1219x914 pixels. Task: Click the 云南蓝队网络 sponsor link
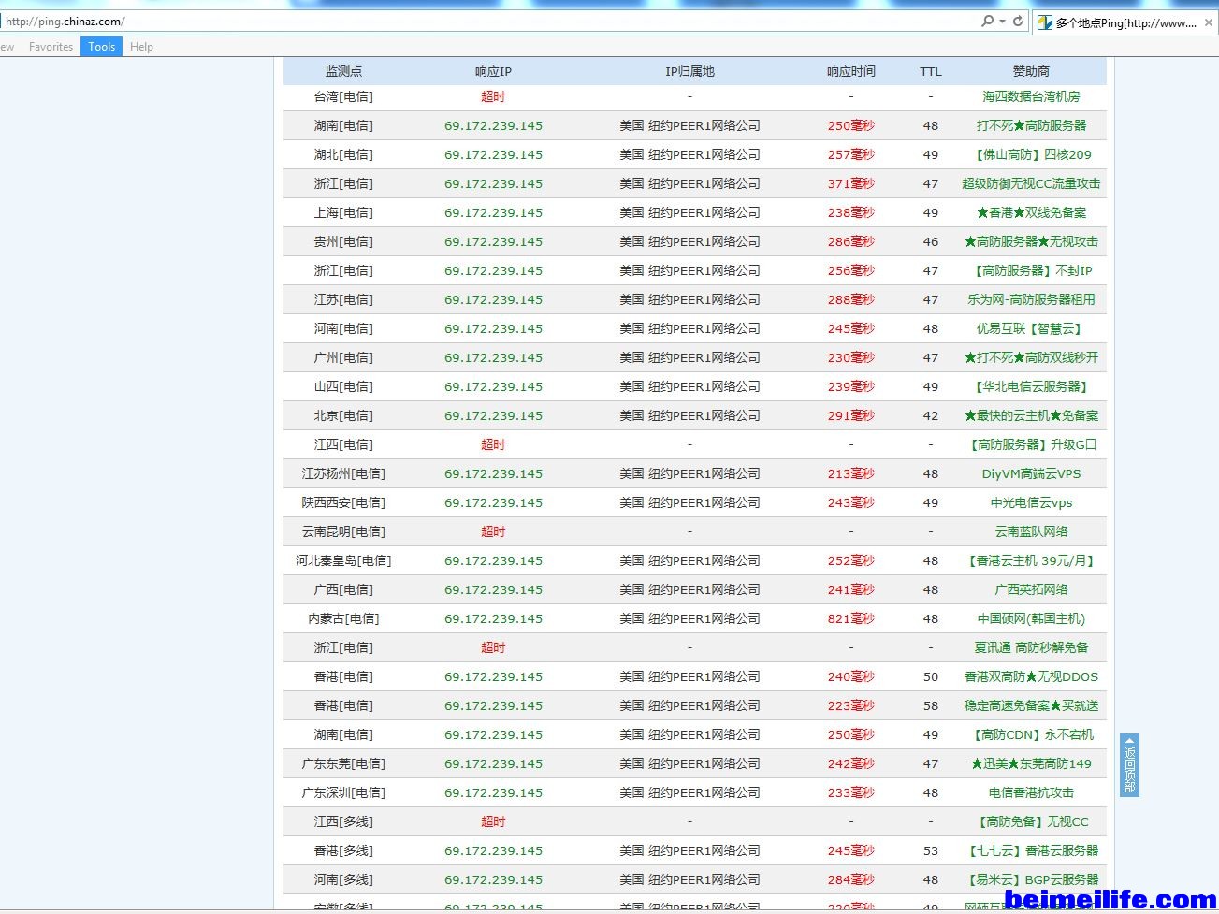1031,531
